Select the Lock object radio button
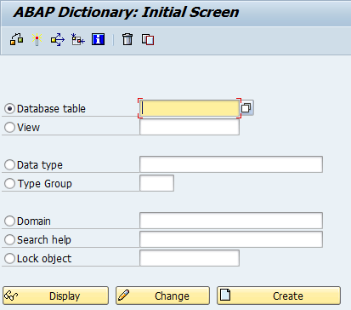This screenshot has height=310, width=351. tap(9, 258)
